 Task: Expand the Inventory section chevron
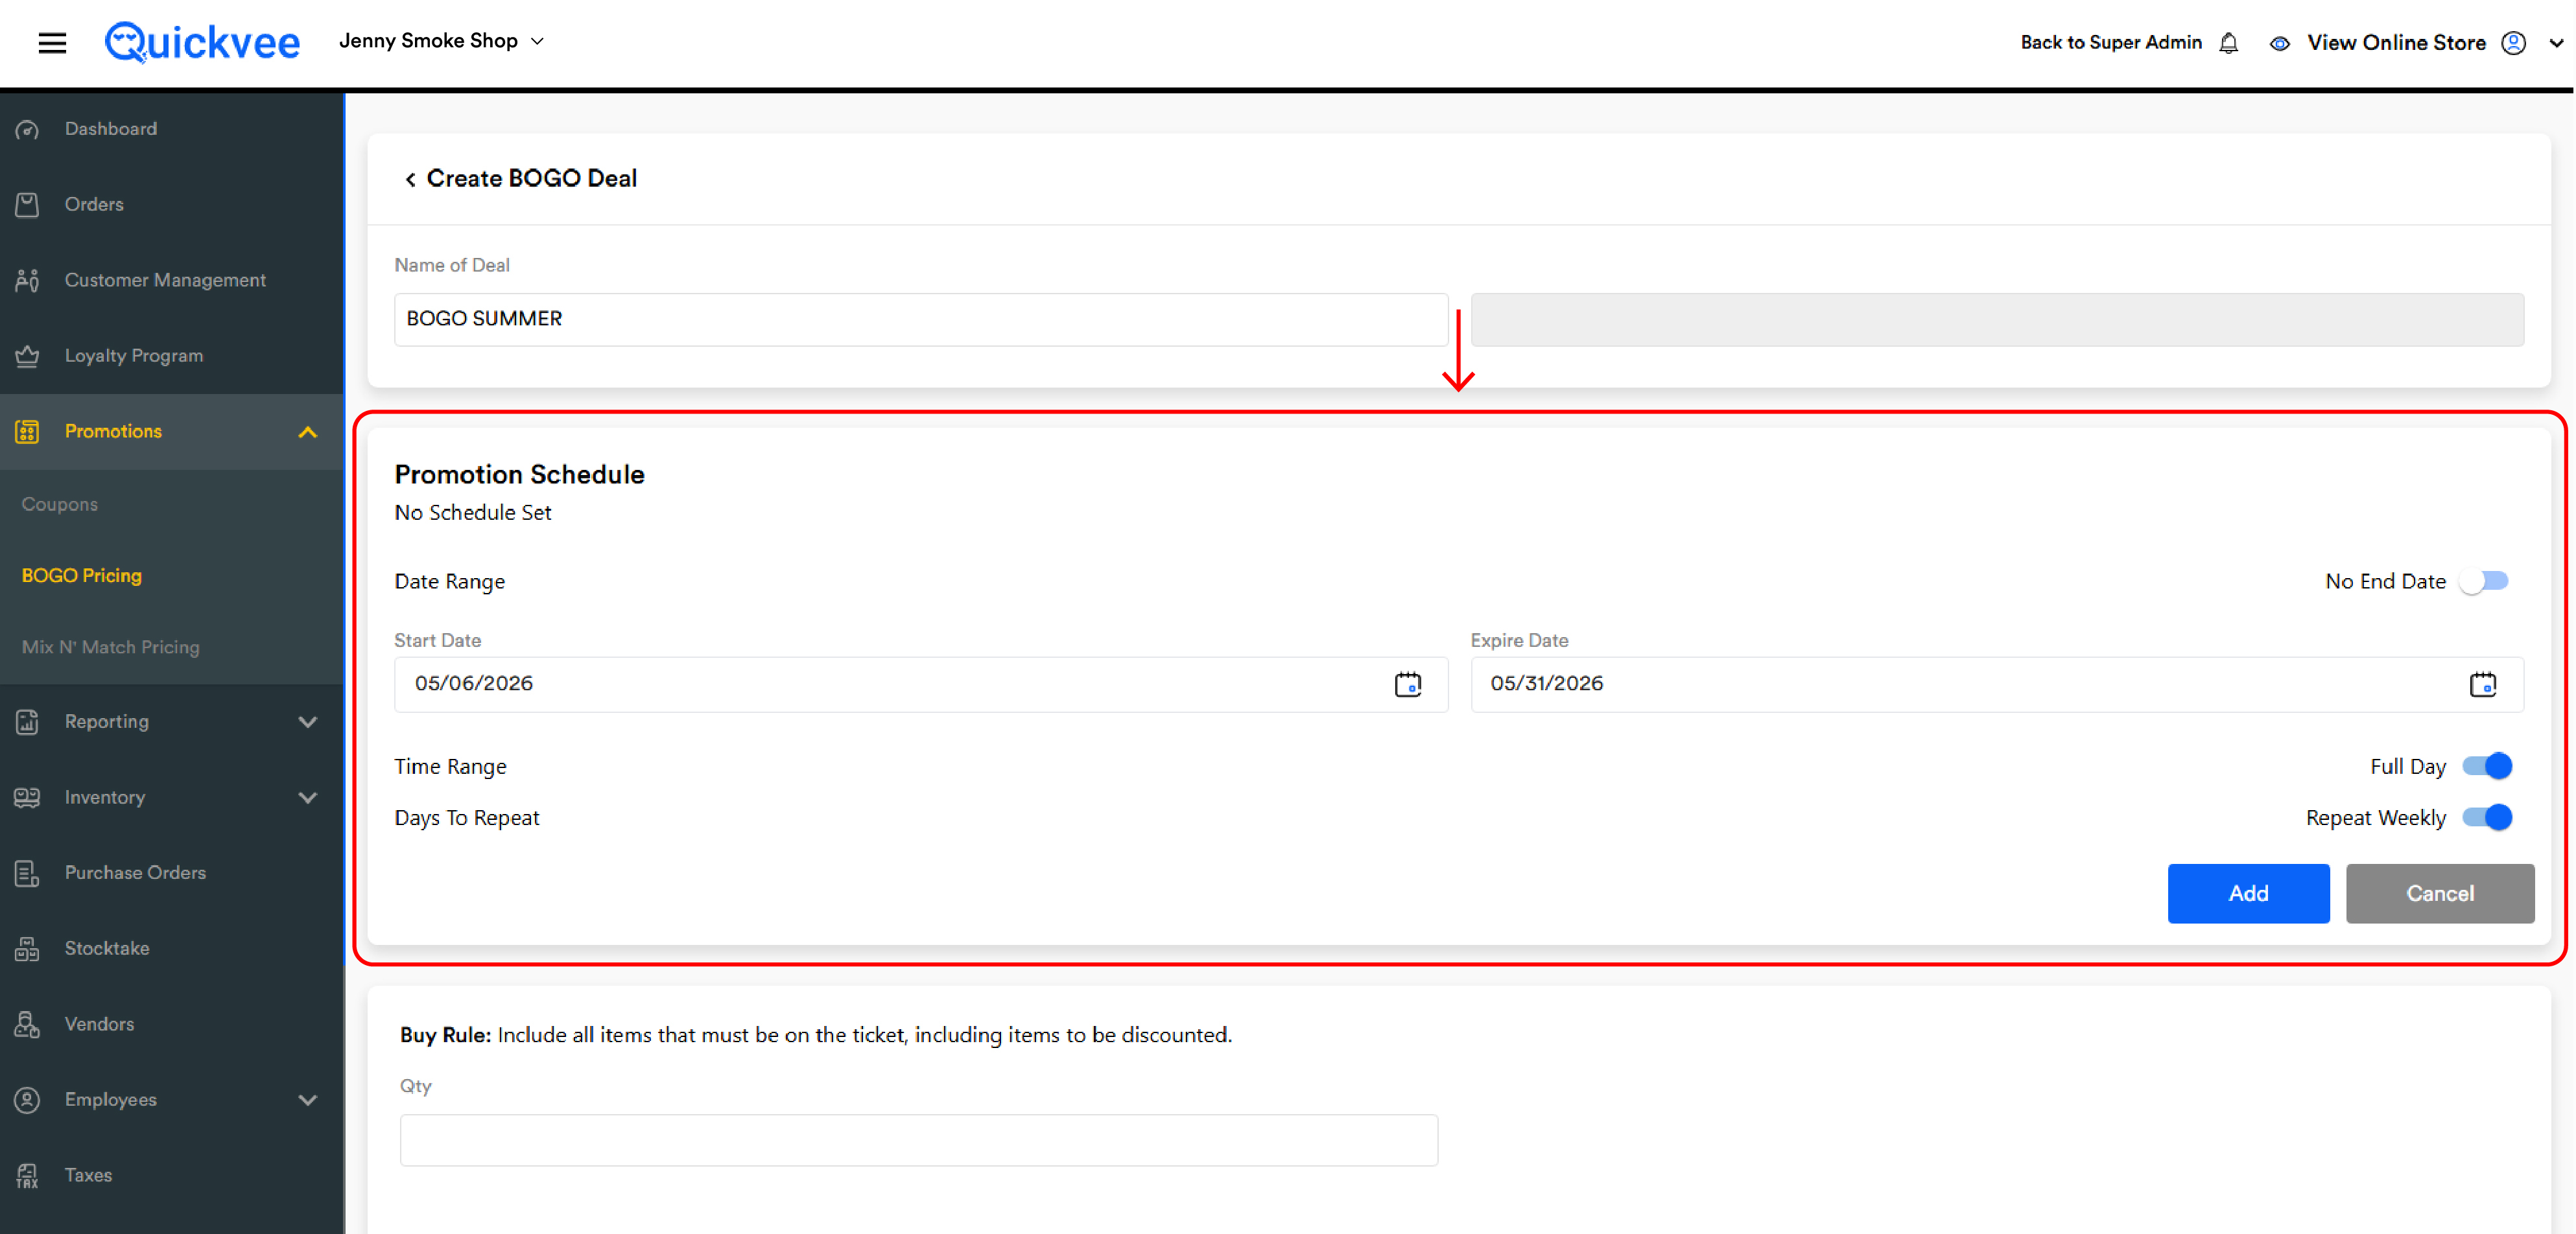(x=307, y=797)
